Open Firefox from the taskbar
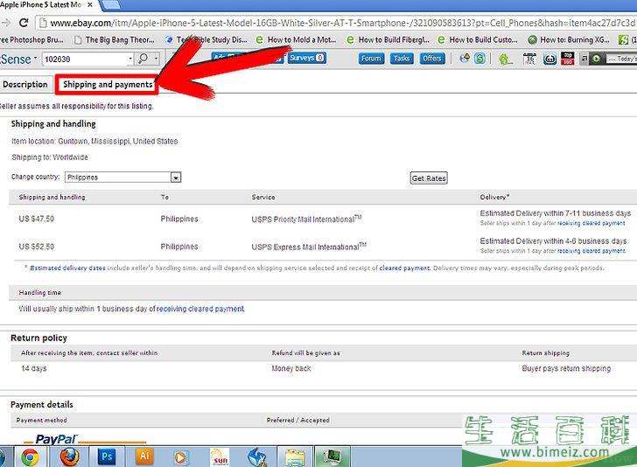The height and width of the screenshot is (467, 637). click(x=69, y=457)
